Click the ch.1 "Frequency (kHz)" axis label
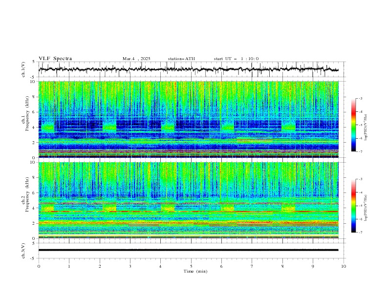Image resolution: width=387 pixels, height=299 pixels. [x=27, y=112]
